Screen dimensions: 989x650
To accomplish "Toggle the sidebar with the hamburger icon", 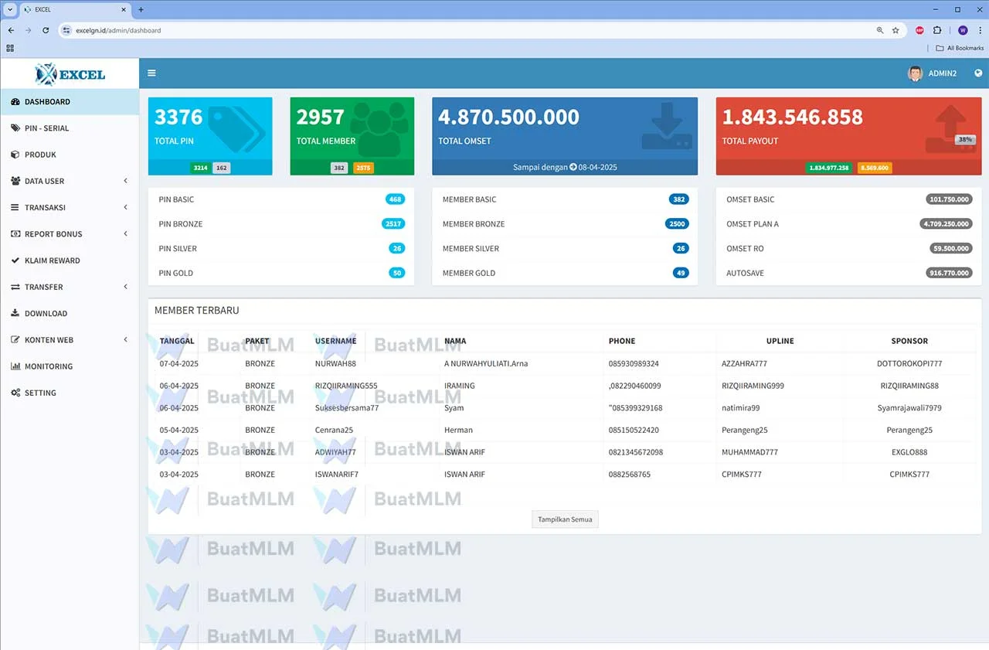I will [x=151, y=73].
